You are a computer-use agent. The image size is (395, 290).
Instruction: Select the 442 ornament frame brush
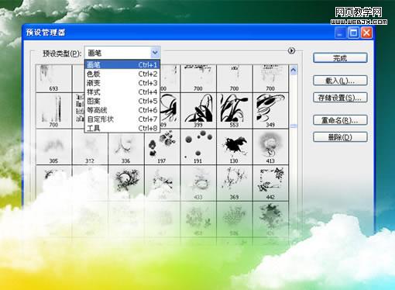click(x=270, y=183)
